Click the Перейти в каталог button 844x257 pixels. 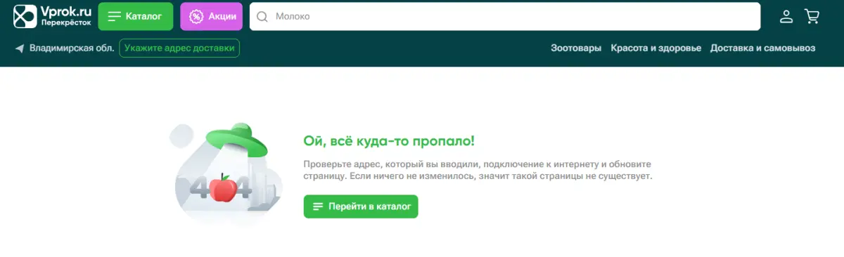(361, 206)
